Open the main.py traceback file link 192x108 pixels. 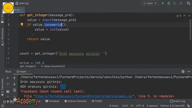(84, 96)
